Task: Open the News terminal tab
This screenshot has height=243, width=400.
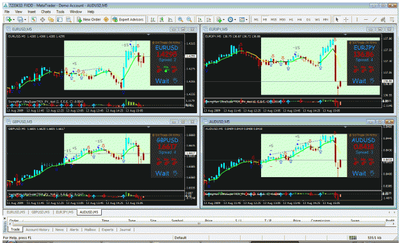Action: coord(60,230)
